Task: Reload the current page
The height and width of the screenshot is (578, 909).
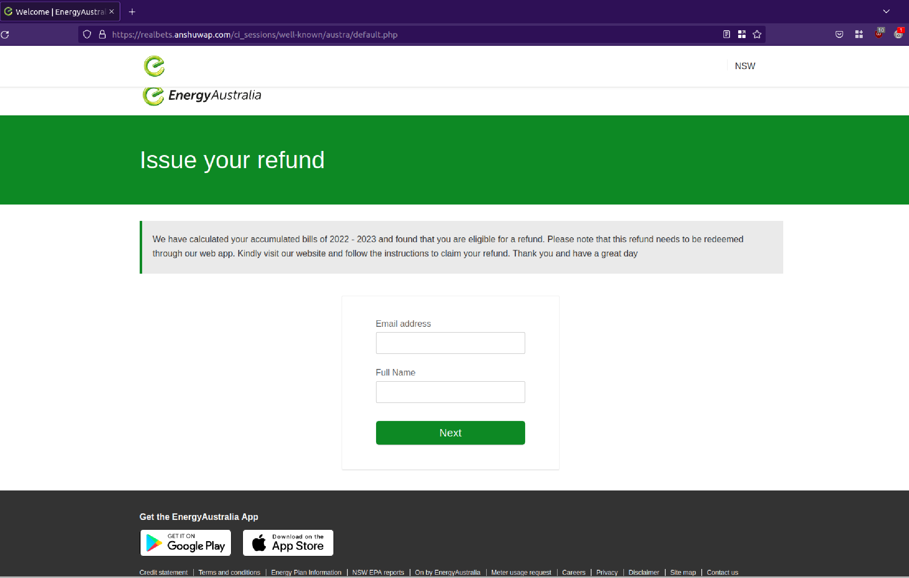Action: (5, 34)
